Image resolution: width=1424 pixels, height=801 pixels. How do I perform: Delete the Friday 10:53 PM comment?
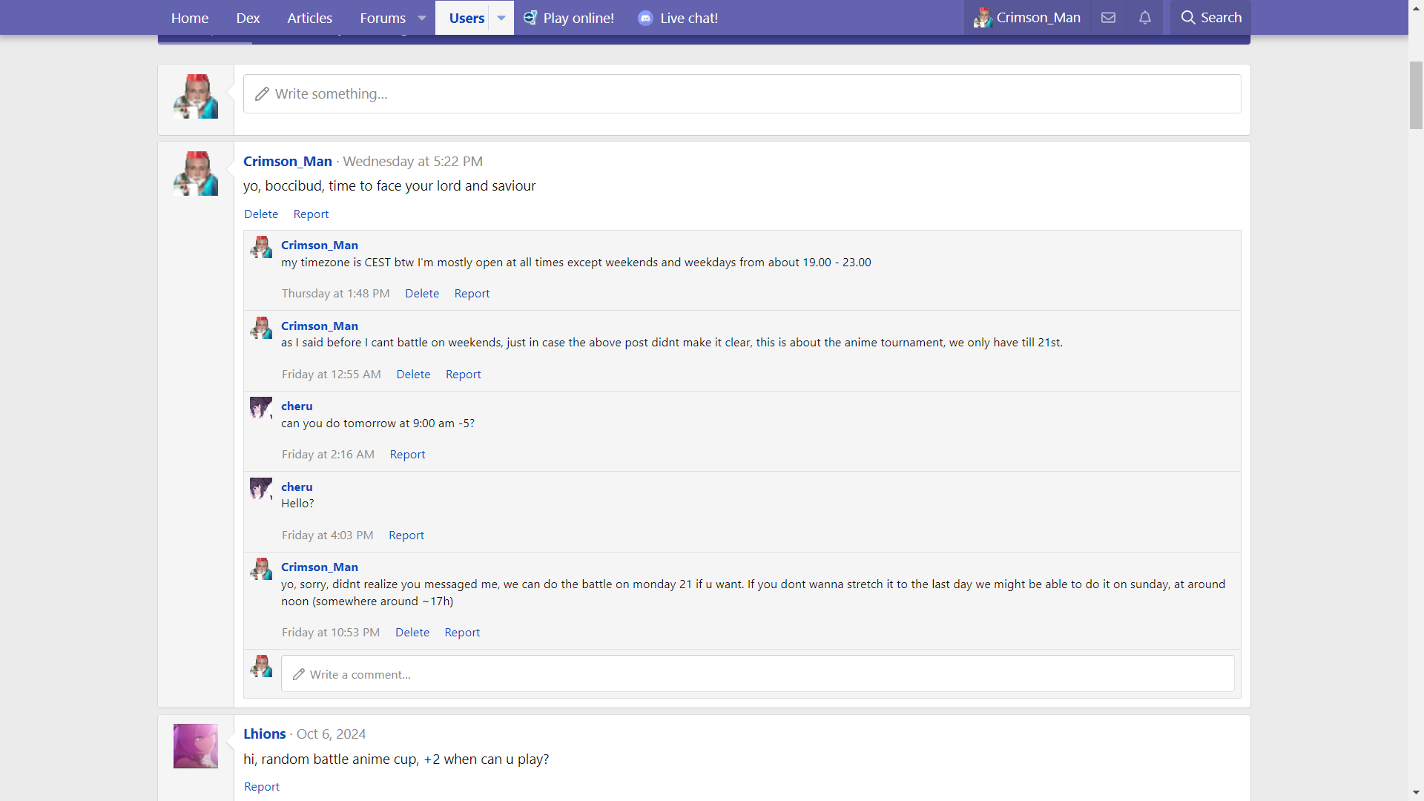point(412,633)
